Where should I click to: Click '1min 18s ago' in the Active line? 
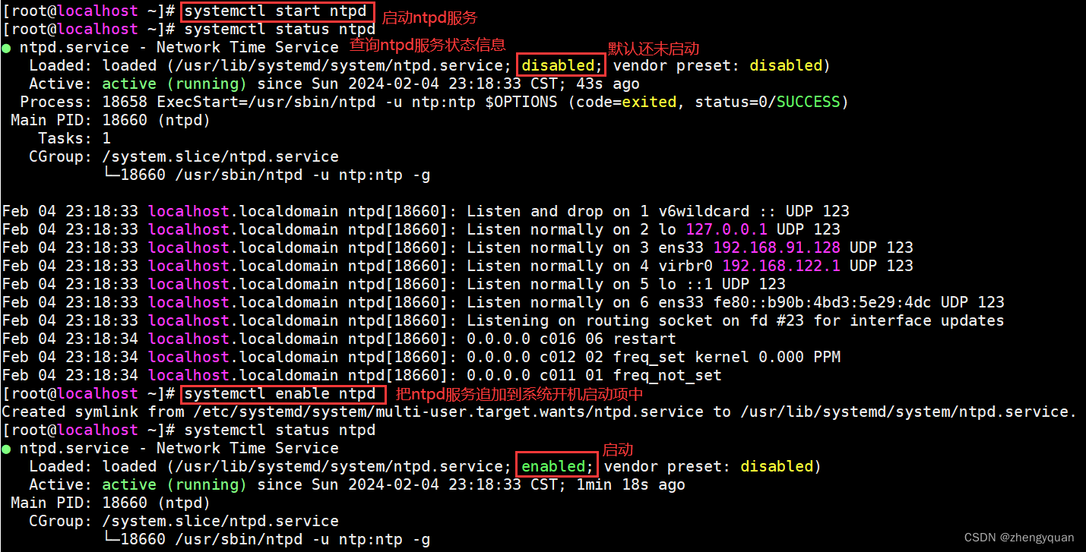631,484
